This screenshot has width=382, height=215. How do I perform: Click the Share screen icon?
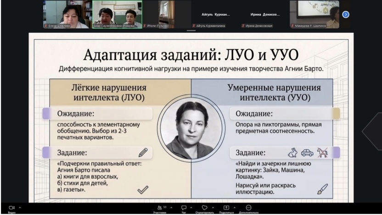click(226, 208)
